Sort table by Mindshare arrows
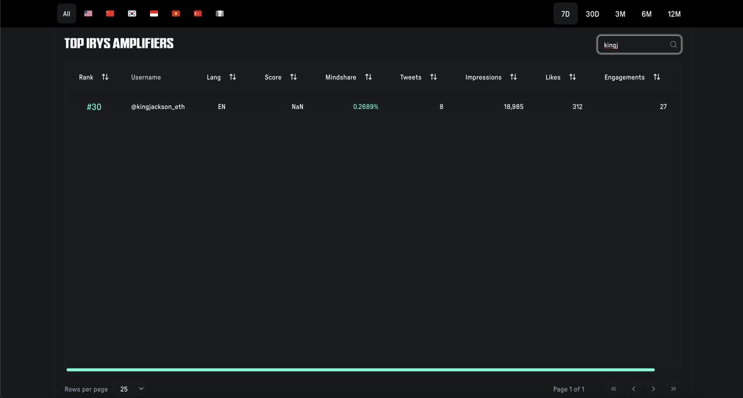Viewport: 743px width, 398px height. coord(368,77)
